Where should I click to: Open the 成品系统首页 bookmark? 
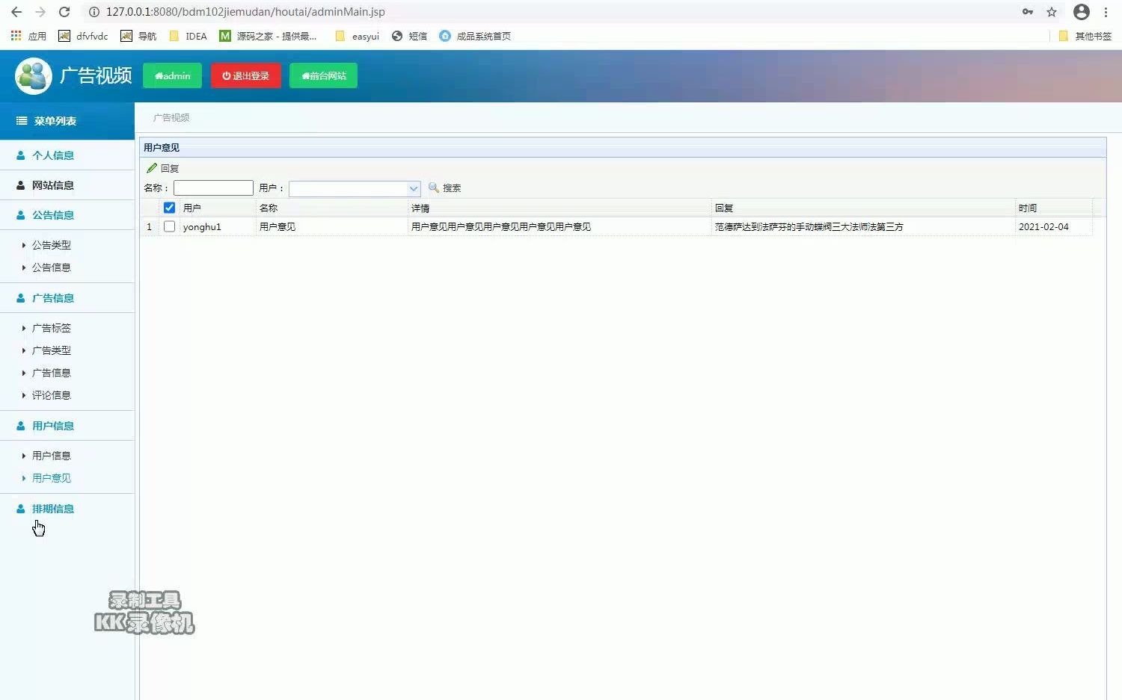click(x=475, y=36)
